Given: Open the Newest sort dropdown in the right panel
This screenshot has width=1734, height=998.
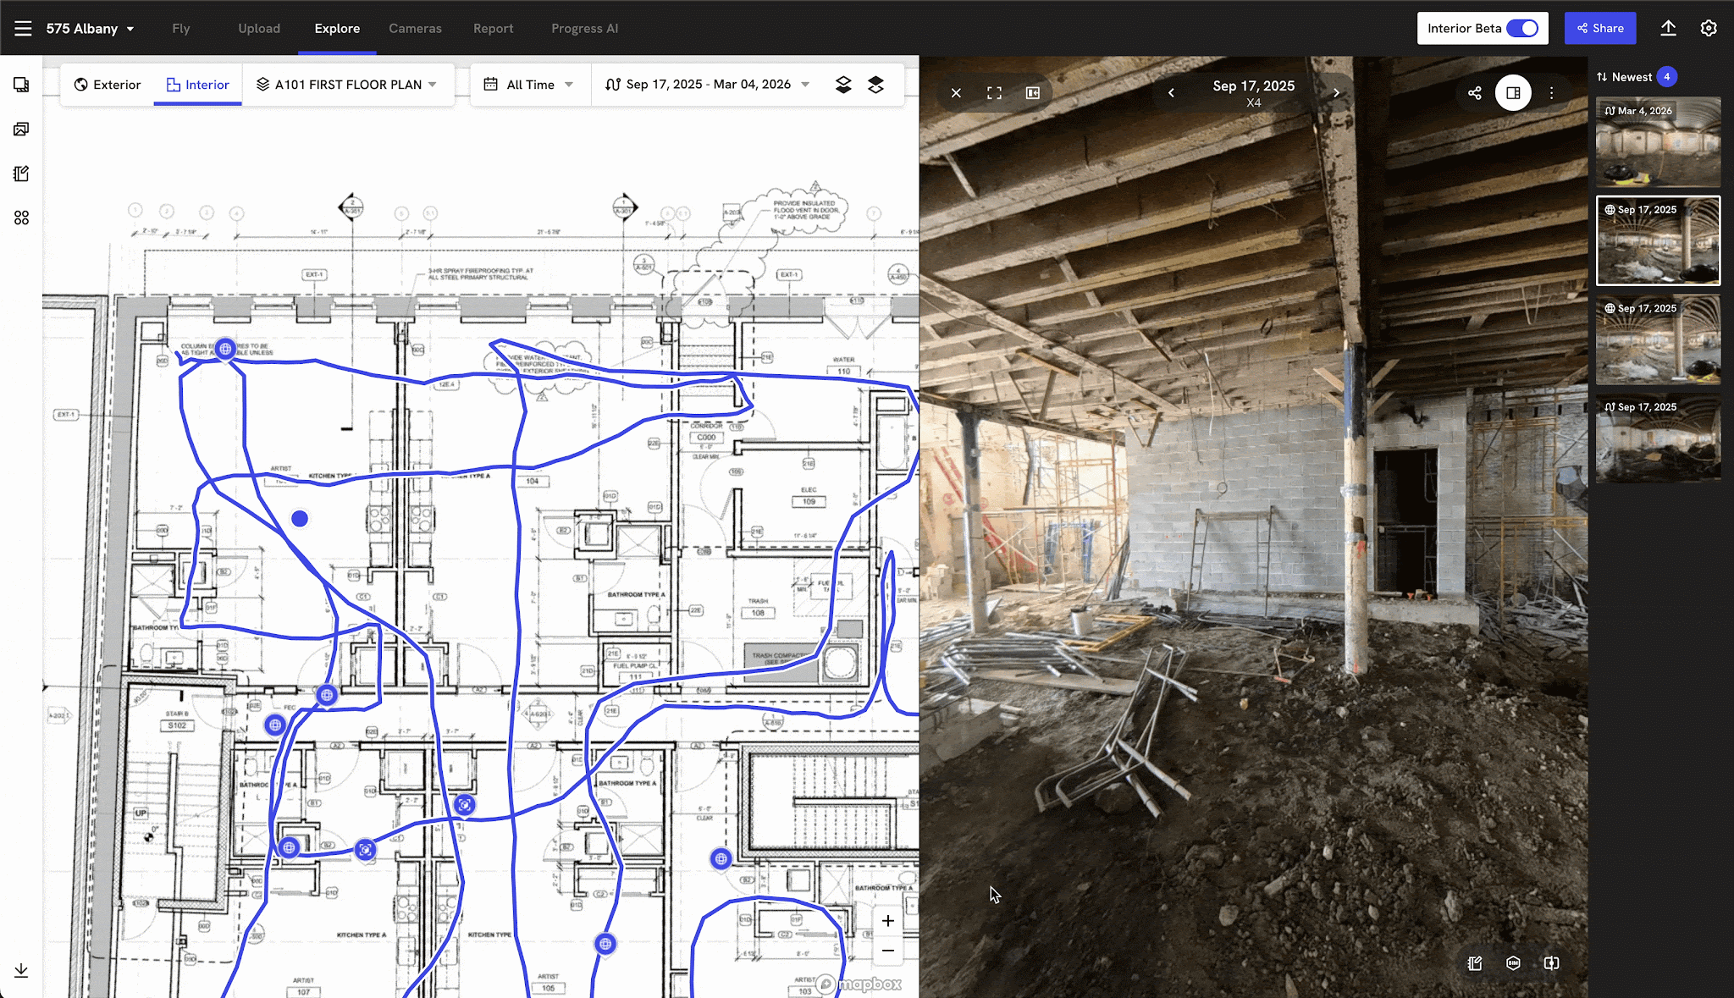Looking at the screenshot, I should coord(1630,76).
